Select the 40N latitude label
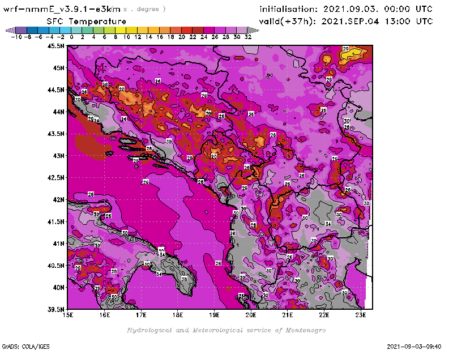Viewport: 453px width, 350px height. coord(58,288)
